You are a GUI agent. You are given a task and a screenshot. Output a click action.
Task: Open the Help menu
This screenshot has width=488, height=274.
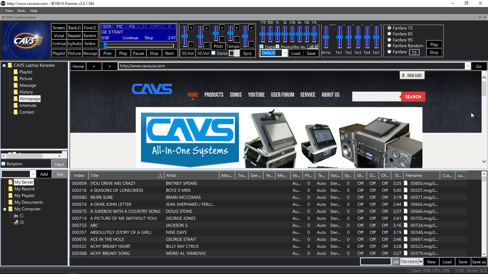point(34,11)
